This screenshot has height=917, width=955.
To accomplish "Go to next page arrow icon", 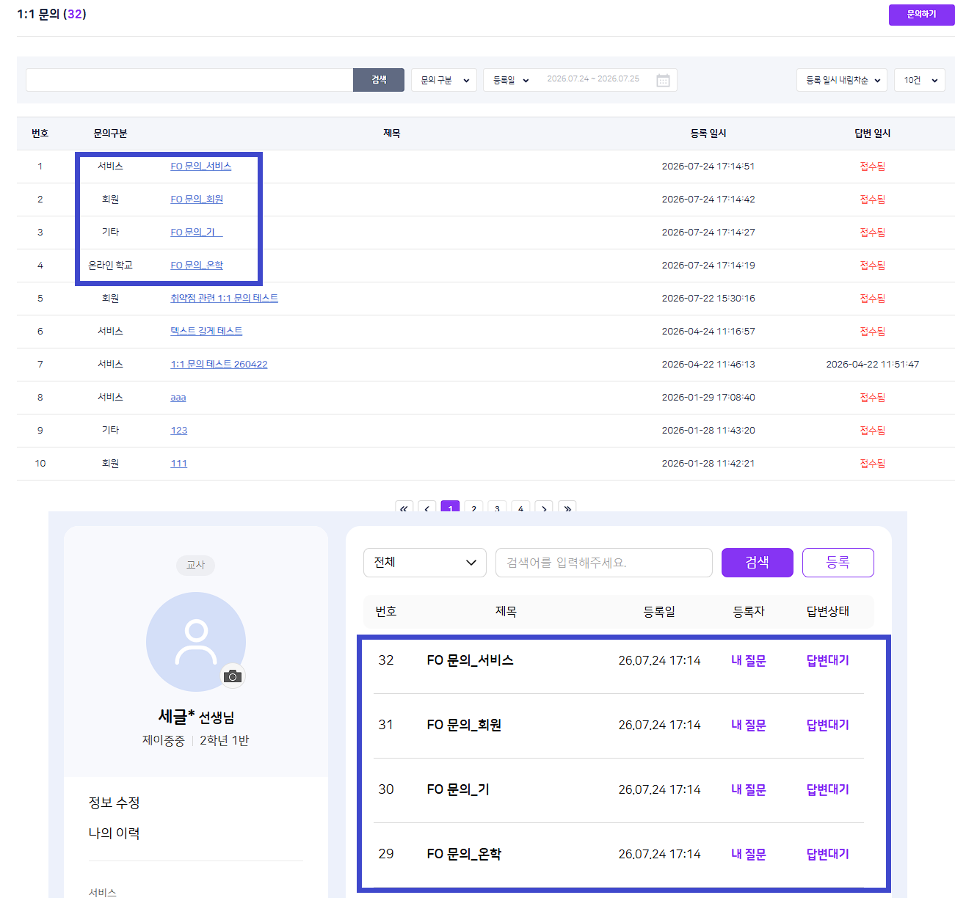I will 544,508.
